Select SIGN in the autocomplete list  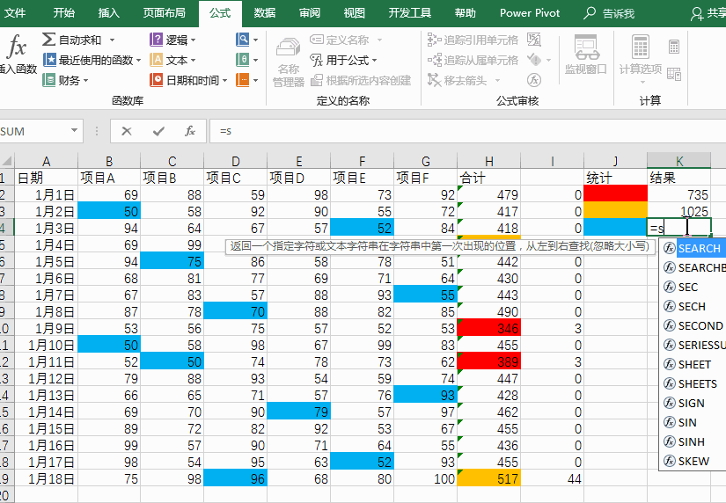click(693, 403)
